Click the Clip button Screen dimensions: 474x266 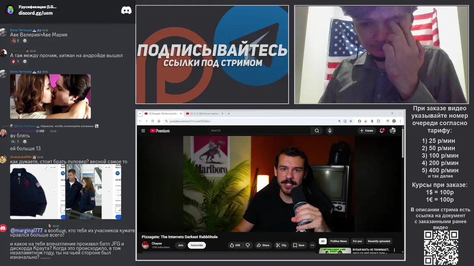[x=281, y=245]
